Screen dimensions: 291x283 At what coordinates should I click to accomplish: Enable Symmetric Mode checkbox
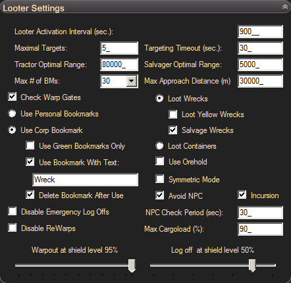click(x=160, y=179)
